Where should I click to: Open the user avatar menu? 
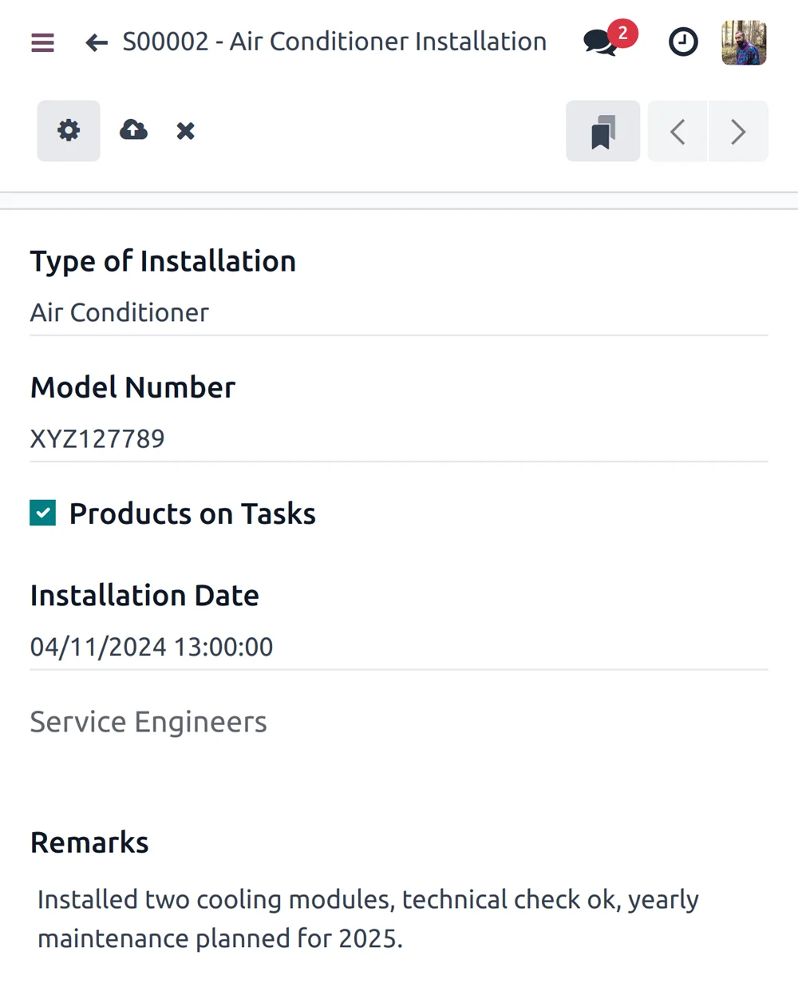(744, 42)
